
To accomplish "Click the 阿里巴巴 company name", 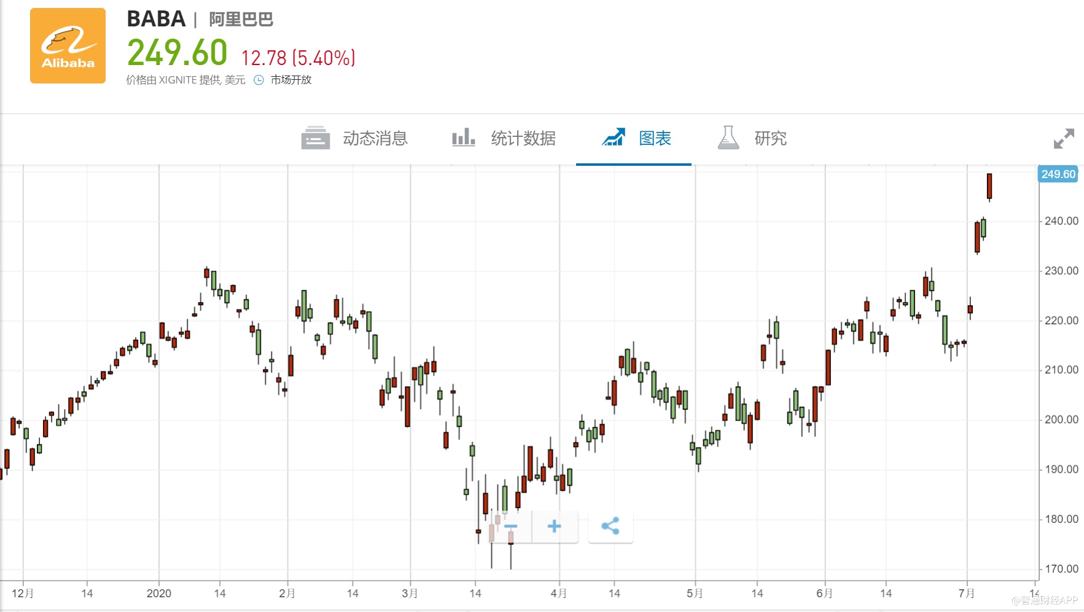I will (241, 20).
